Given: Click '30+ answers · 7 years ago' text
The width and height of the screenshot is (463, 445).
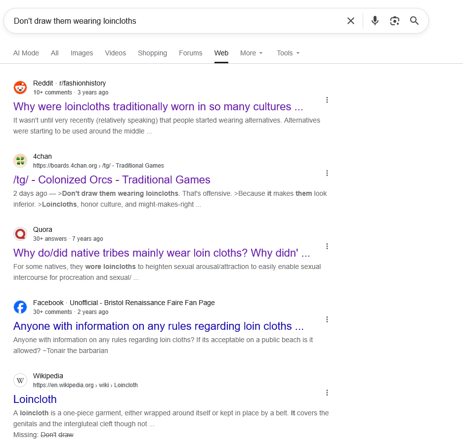Looking at the screenshot, I should [x=68, y=239].
